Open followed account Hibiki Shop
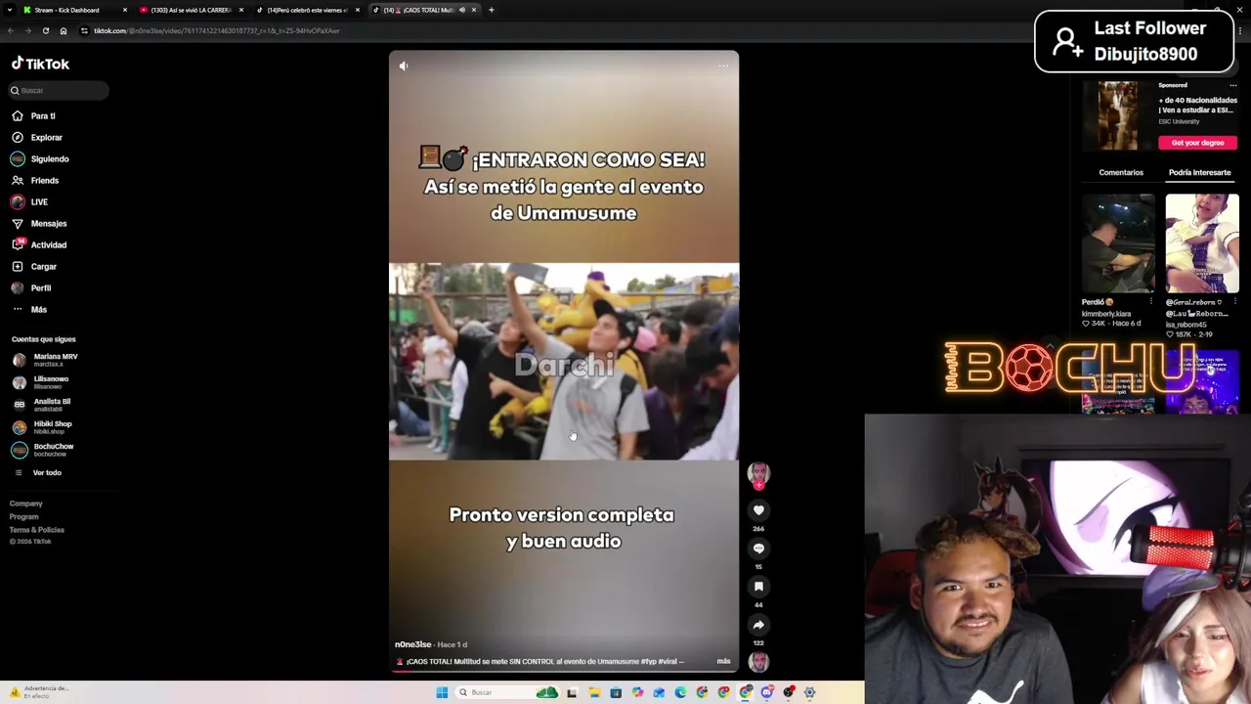The height and width of the screenshot is (704, 1251). tap(42, 427)
